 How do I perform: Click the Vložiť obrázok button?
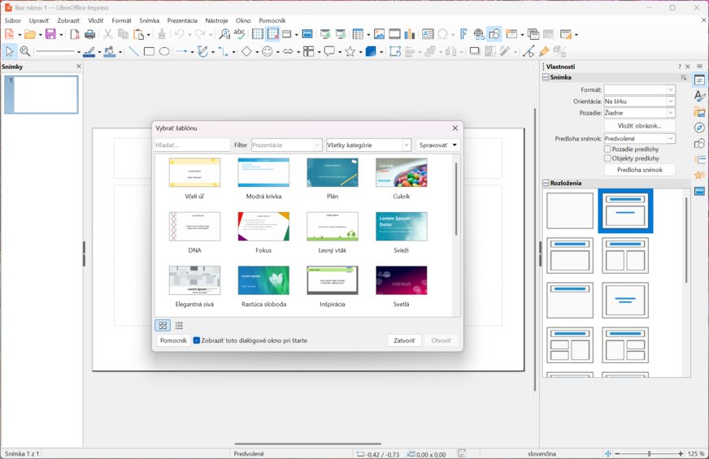click(x=639, y=126)
